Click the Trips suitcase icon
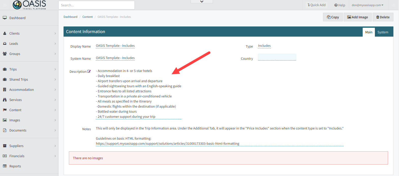Viewport: 399px width, 176px height. [5, 69]
